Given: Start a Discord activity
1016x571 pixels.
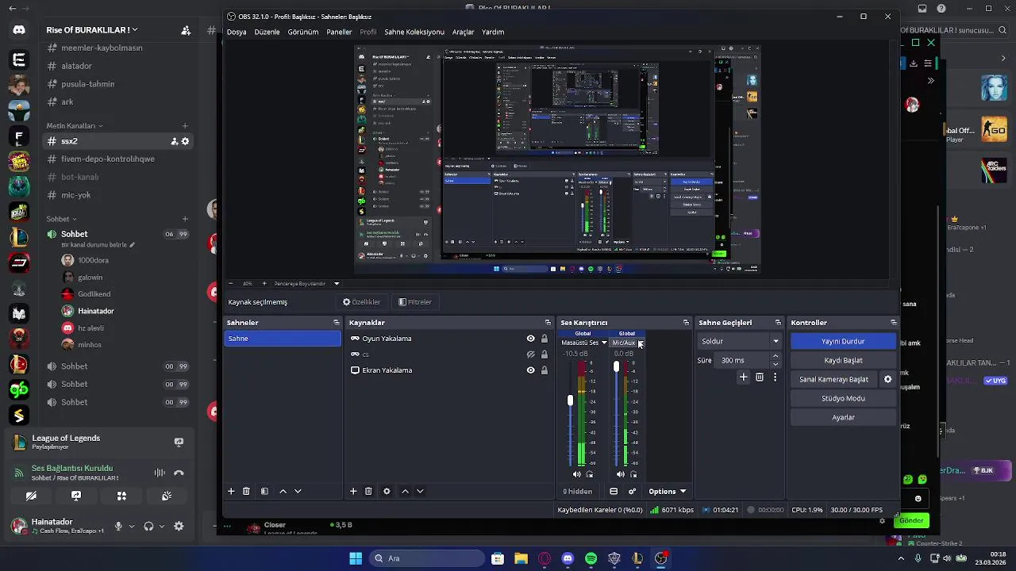Looking at the screenshot, I should 121,496.
